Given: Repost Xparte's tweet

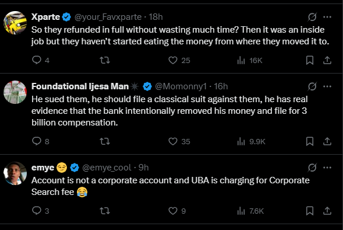Looking at the screenshot, I should click(x=105, y=60).
